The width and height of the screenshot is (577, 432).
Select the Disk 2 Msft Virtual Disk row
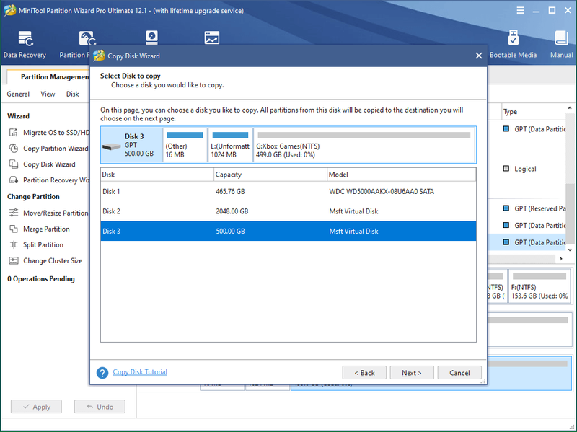288,211
